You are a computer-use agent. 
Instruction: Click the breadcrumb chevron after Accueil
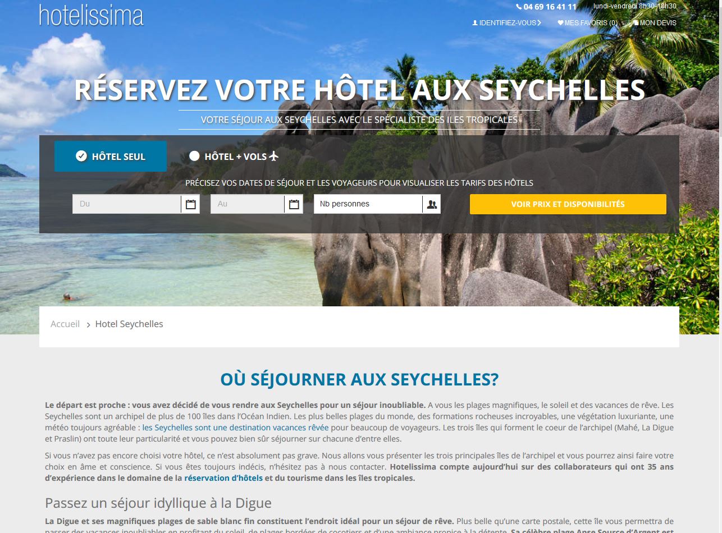click(89, 325)
